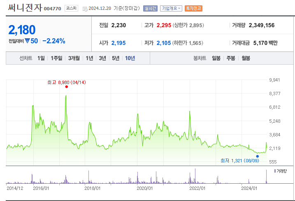Click the stock code 004770
Viewport: 295px width, 201px height.
[53, 9]
